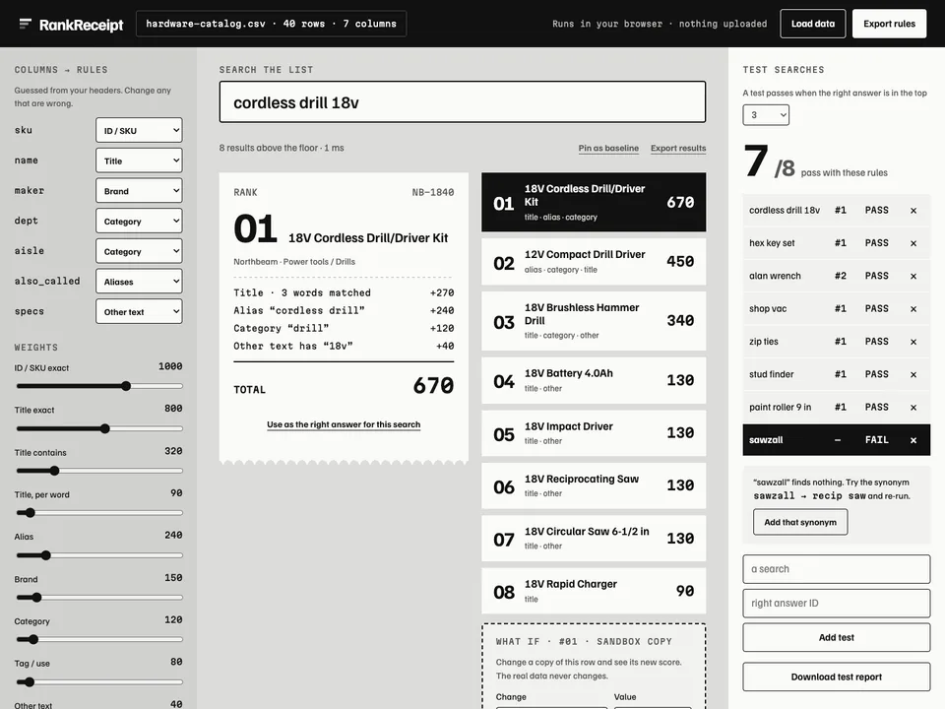Click the RankReceipt logo icon
The height and width of the screenshot is (709, 945).
click(x=25, y=24)
